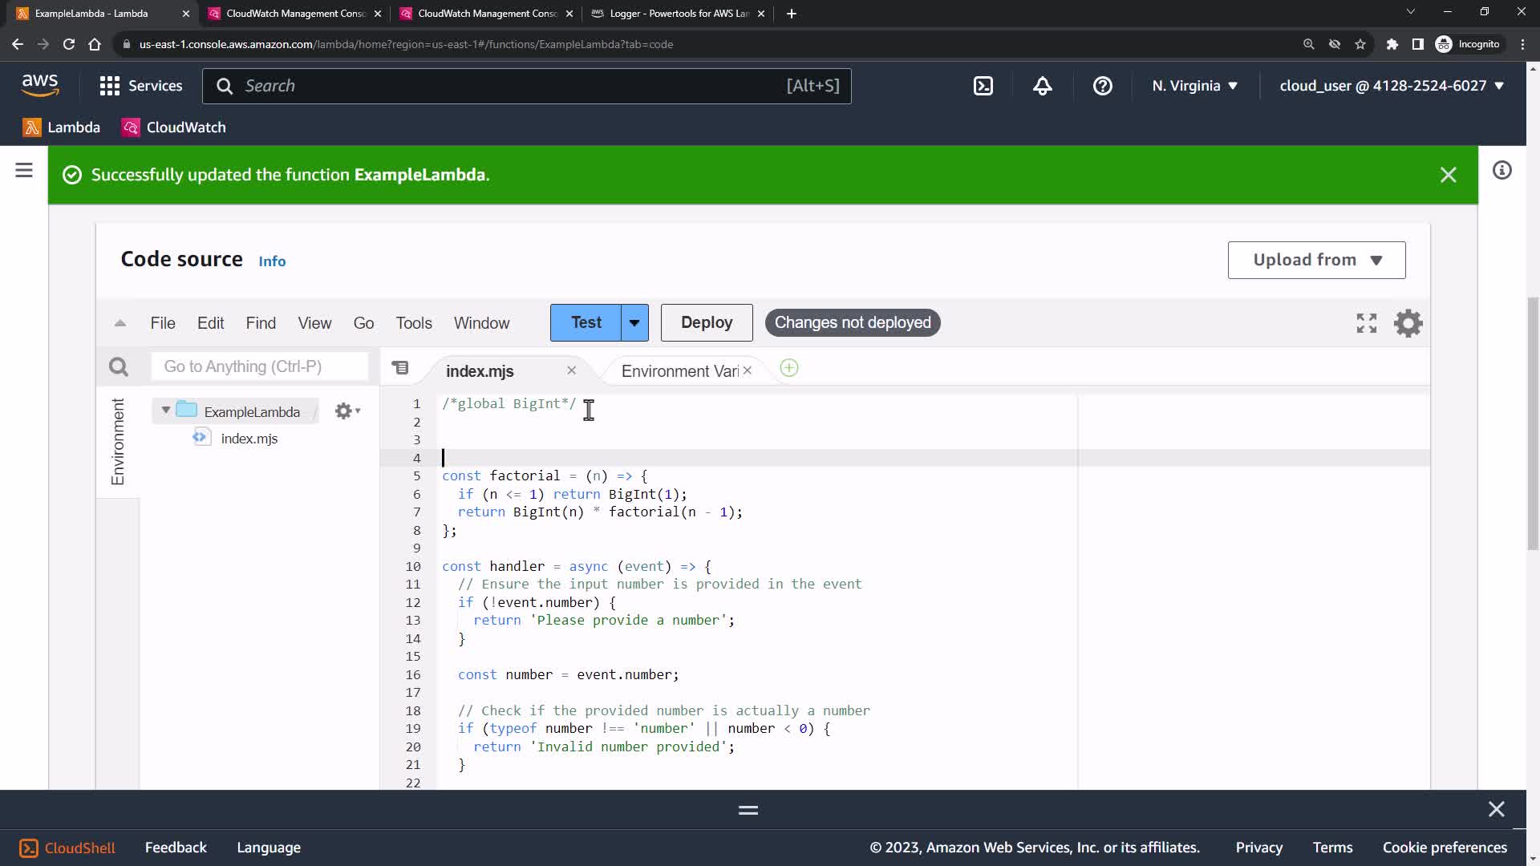The width and height of the screenshot is (1540, 866).
Task: Click the Deploy button
Action: [x=706, y=322]
